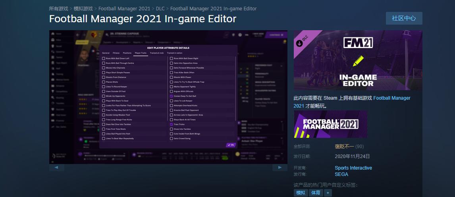Viewport: 455px width, 197px height.
Task: Enable the 'Shoots From Distance' trait checkbox
Action: (x=104, y=77)
